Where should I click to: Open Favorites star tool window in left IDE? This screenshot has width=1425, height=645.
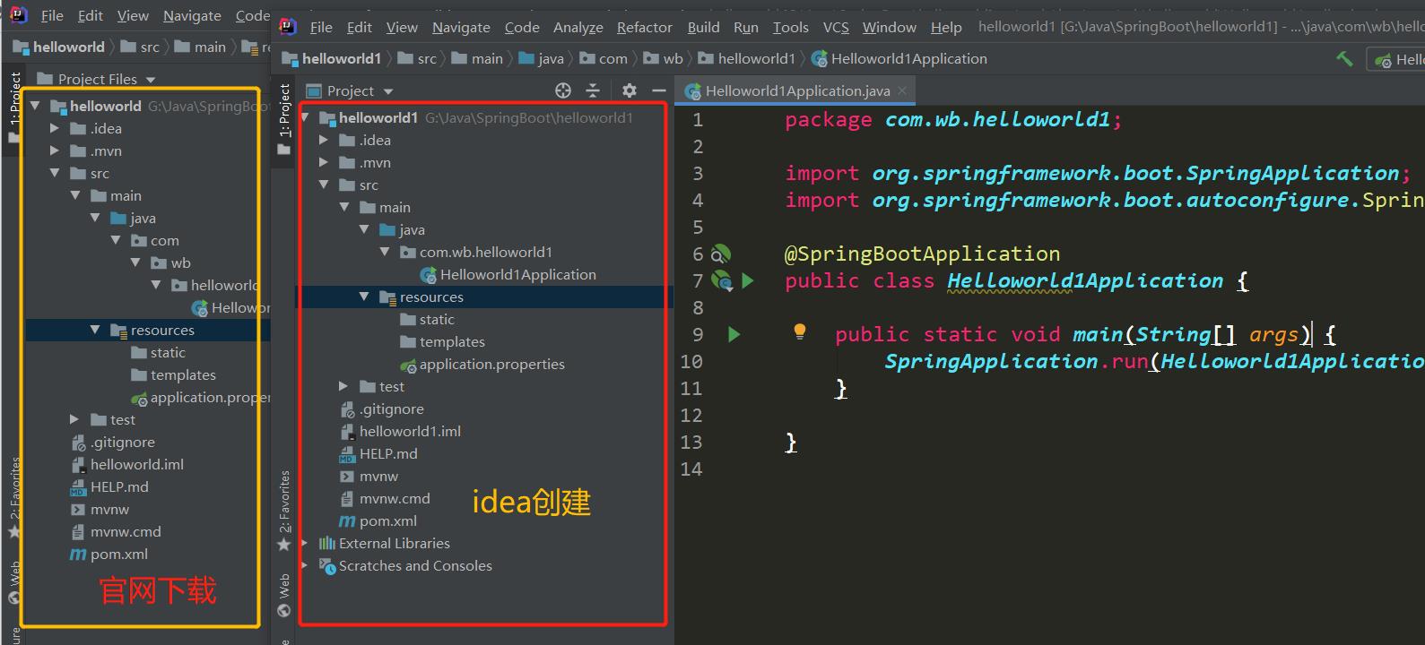(x=14, y=498)
